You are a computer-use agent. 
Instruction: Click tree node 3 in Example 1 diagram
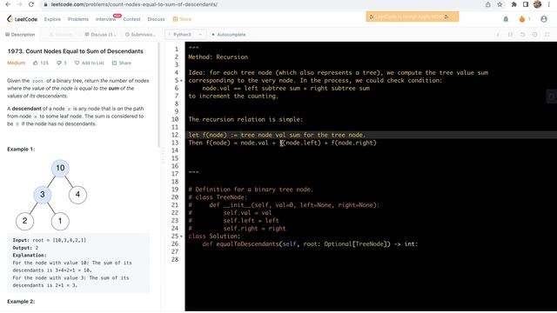(x=43, y=195)
